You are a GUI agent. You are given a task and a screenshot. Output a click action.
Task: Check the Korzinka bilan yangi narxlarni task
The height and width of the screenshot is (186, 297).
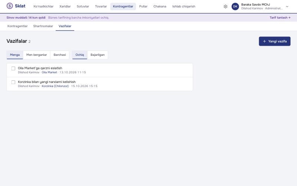click(x=13, y=82)
